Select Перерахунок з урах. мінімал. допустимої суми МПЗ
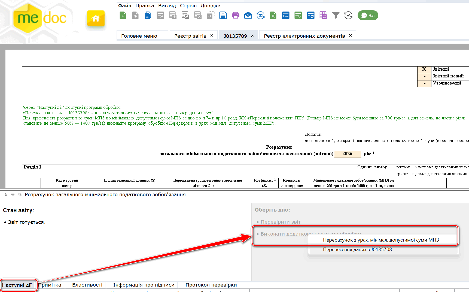 coord(381,240)
